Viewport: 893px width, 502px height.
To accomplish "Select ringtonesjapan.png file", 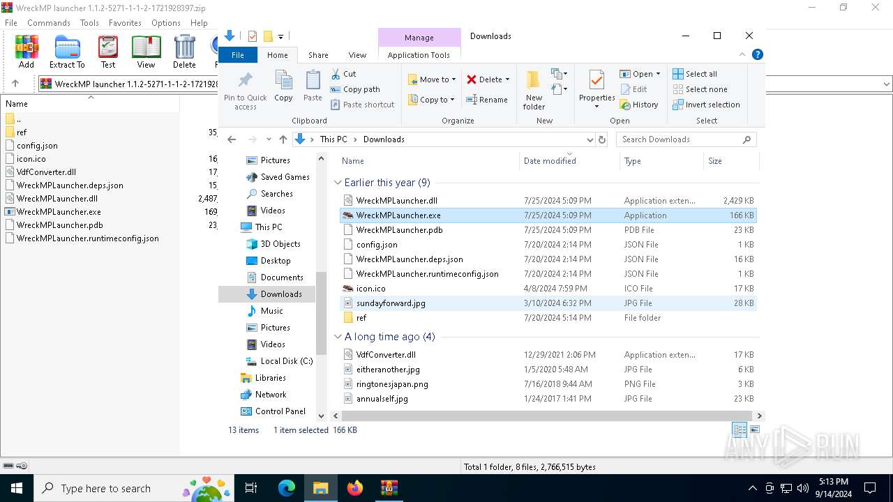I will pyautogui.click(x=548, y=384).
